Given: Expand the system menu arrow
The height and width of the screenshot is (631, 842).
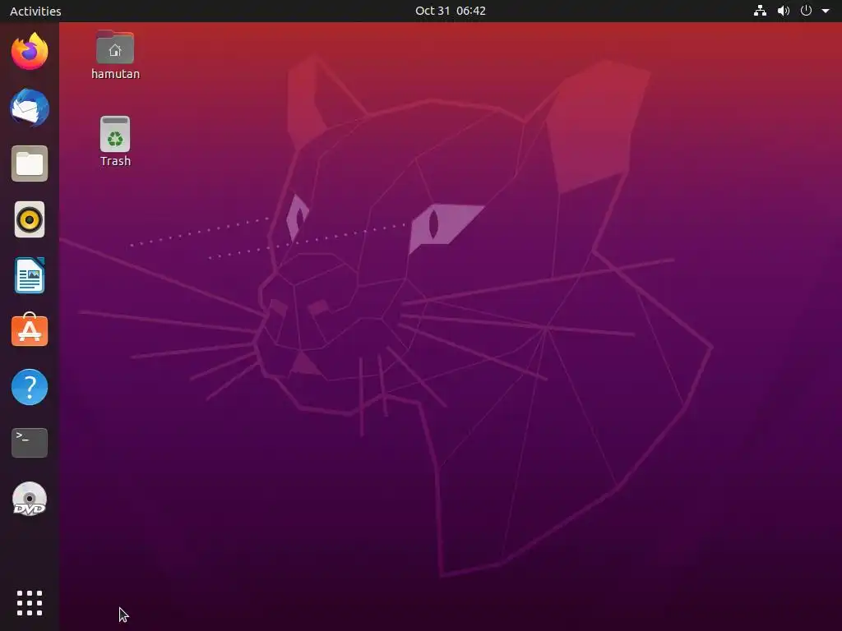Looking at the screenshot, I should [826, 11].
